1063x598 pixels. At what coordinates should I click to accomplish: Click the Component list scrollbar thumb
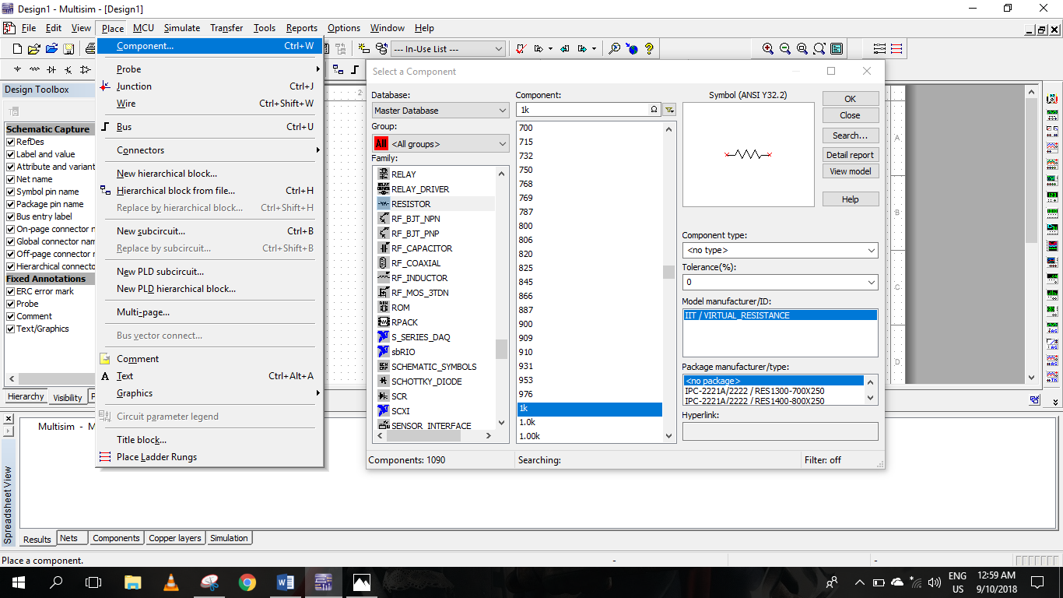point(668,272)
